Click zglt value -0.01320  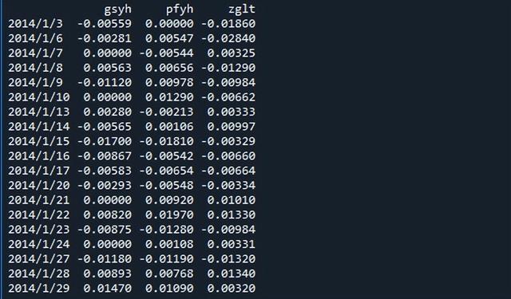click(x=228, y=259)
